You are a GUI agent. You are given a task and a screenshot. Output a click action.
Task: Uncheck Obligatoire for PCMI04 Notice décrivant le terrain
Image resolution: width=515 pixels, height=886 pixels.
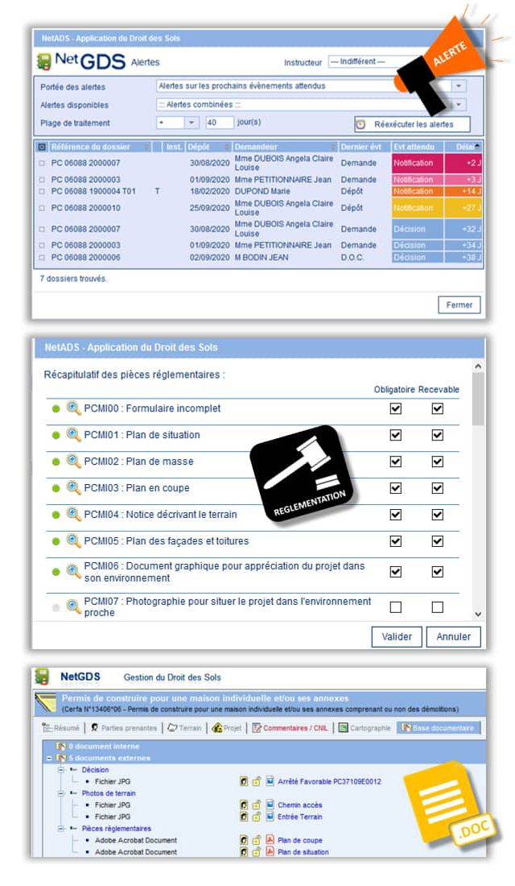(396, 514)
